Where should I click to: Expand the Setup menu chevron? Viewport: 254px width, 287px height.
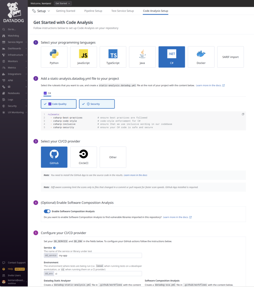click(x=49, y=11)
